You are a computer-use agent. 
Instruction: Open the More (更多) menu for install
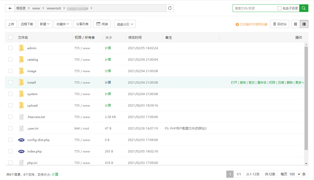click(x=299, y=83)
